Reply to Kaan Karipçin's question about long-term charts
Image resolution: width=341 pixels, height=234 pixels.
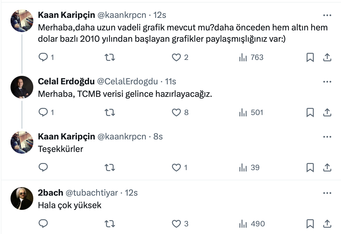[x=43, y=58]
